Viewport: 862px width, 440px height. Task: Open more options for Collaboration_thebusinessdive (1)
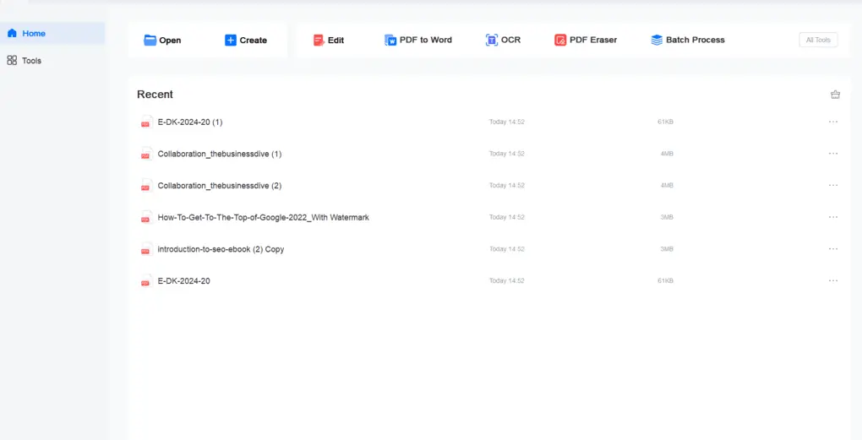[833, 154]
